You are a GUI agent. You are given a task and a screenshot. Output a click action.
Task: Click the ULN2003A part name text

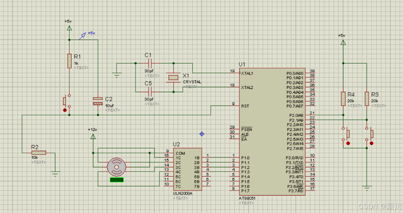(x=182, y=193)
